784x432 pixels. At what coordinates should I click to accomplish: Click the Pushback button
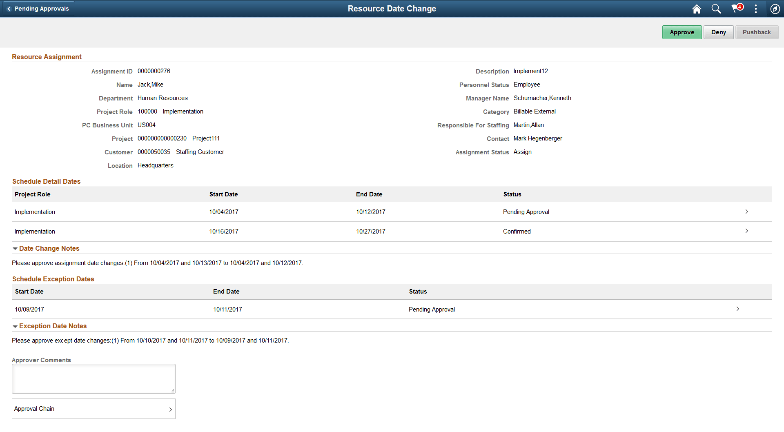[x=757, y=32]
